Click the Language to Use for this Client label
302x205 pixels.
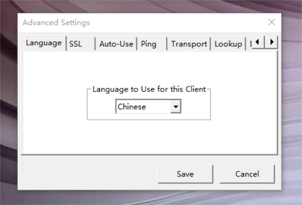point(149,89)
